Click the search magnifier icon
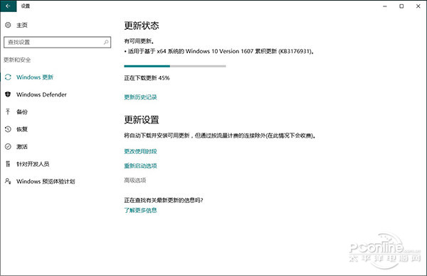Screen dimensions: 427x276 [106, 42]
